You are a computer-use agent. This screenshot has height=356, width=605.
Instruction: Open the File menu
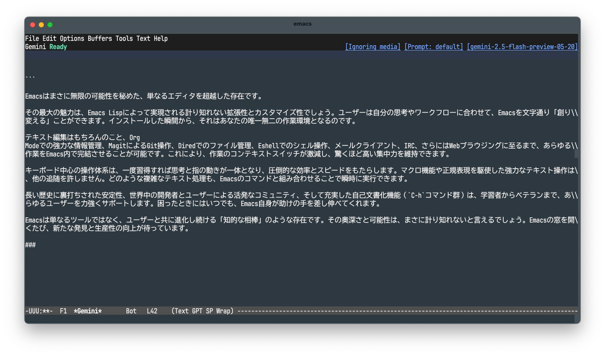point(32,39)
